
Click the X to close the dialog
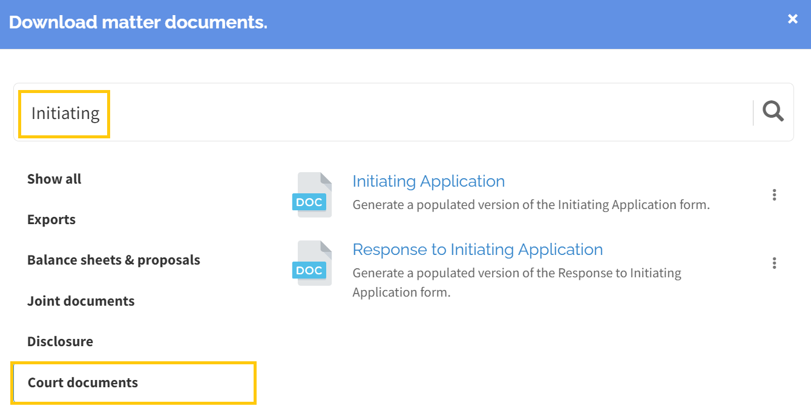(x=792, y=19)
